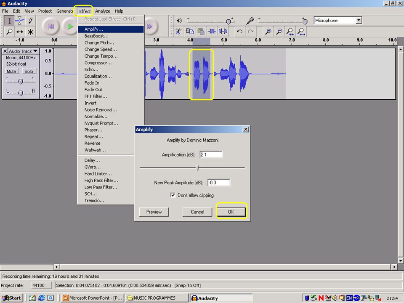Viewport: 404px width, 303px height.
Task: Select the Zoom magnifier tool
Action: (9, 32)
